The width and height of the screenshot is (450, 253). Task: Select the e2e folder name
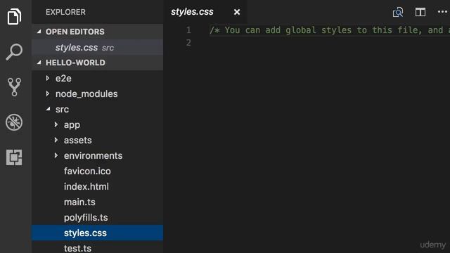point(63,78)
